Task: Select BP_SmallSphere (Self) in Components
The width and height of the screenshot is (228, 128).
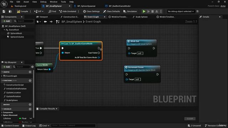Action: 15,26
